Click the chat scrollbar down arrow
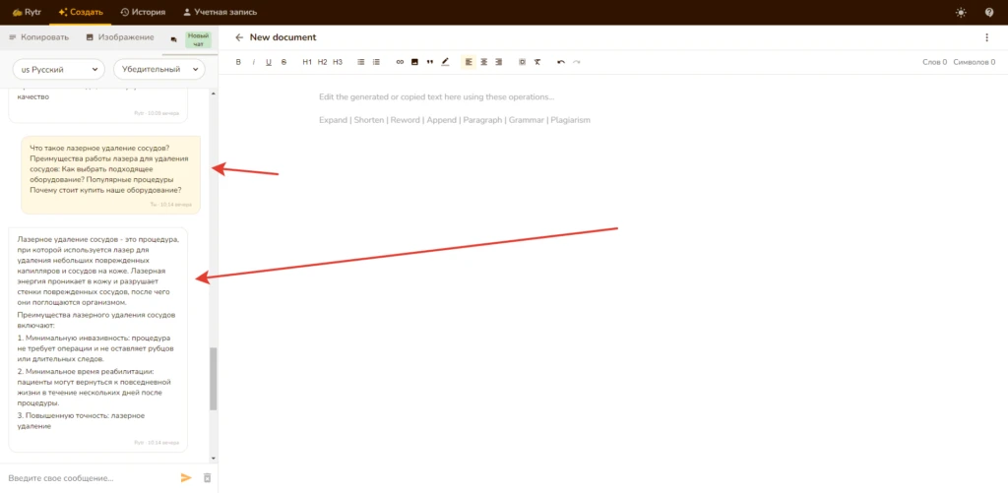Viewport: 1008px width, 493px height. point(214,459)
